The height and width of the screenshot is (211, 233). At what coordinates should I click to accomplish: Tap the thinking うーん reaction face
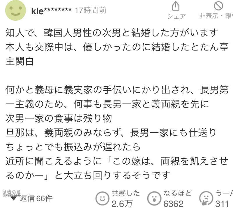[206, 198]
